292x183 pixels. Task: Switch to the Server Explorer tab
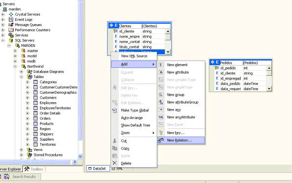pos(11,169)
